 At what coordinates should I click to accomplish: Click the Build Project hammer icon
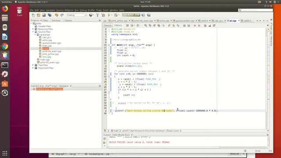[x=97, y=15]
